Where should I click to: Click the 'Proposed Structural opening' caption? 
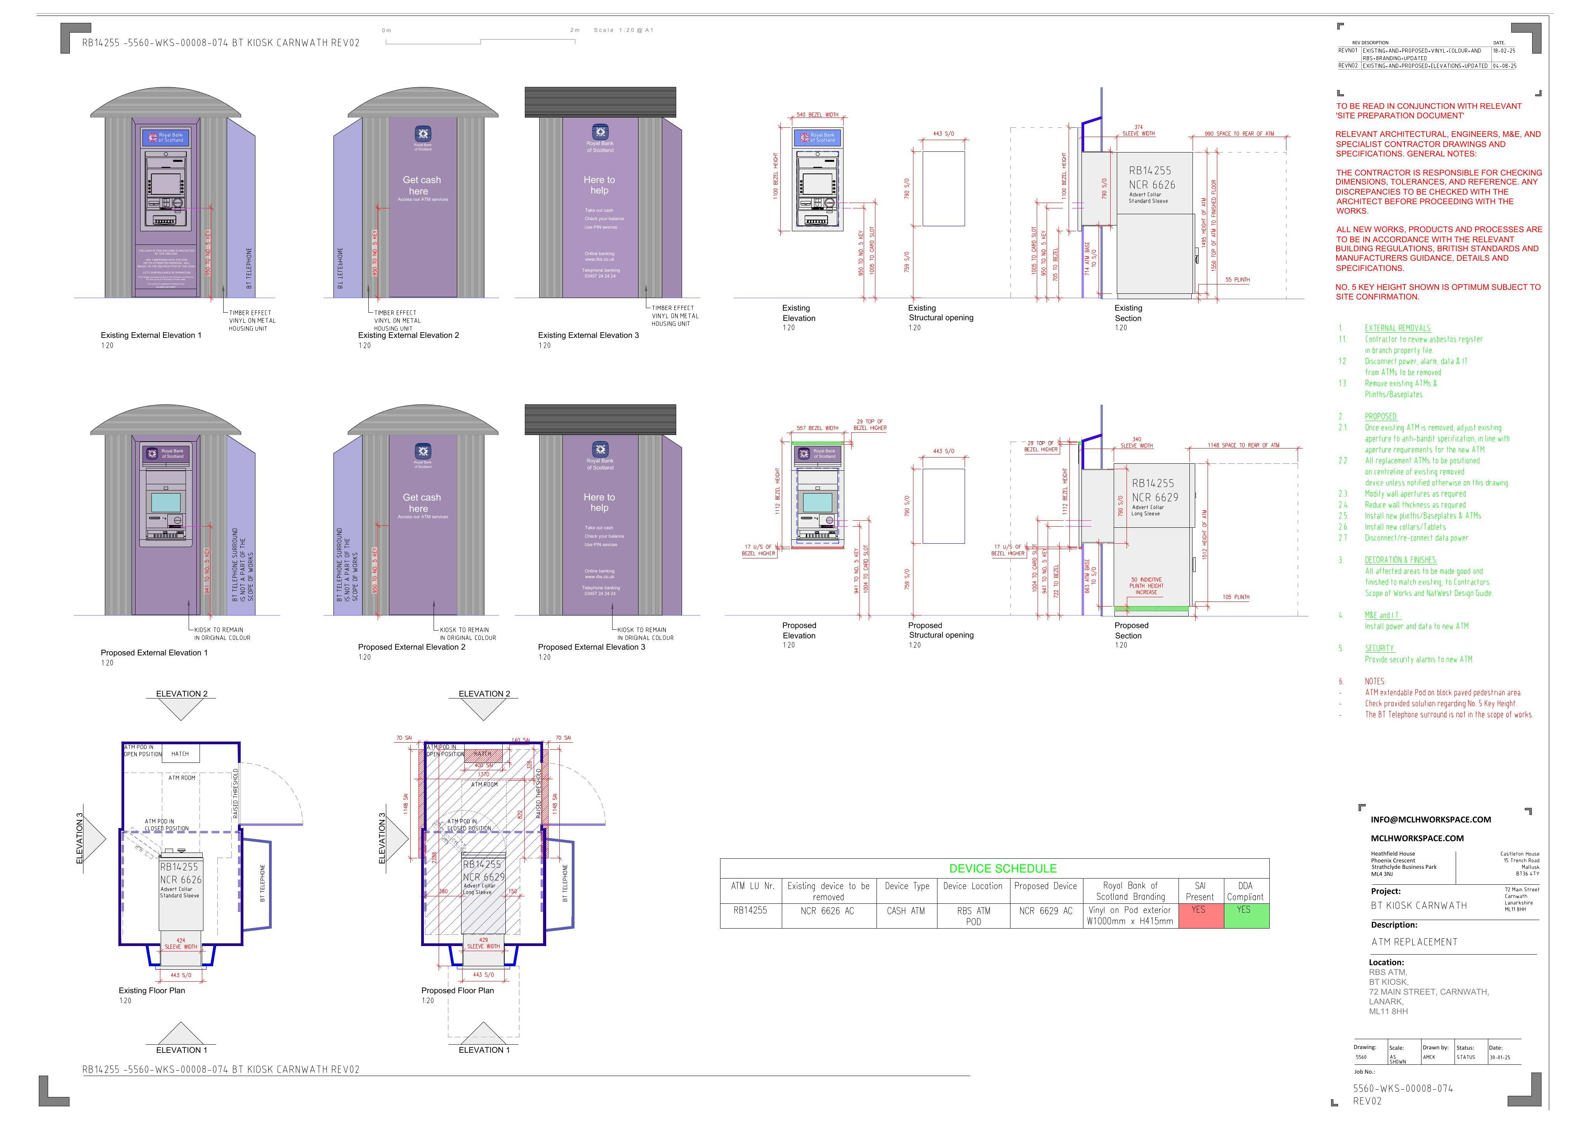(941, 629)
